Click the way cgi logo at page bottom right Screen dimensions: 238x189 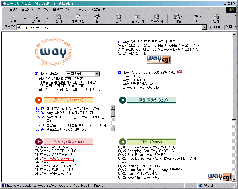click(220, 177)
